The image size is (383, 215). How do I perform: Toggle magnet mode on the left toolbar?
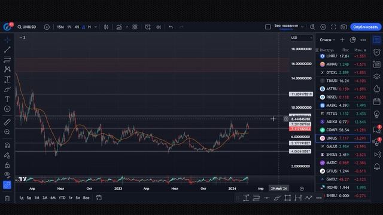tap(7, 145)
